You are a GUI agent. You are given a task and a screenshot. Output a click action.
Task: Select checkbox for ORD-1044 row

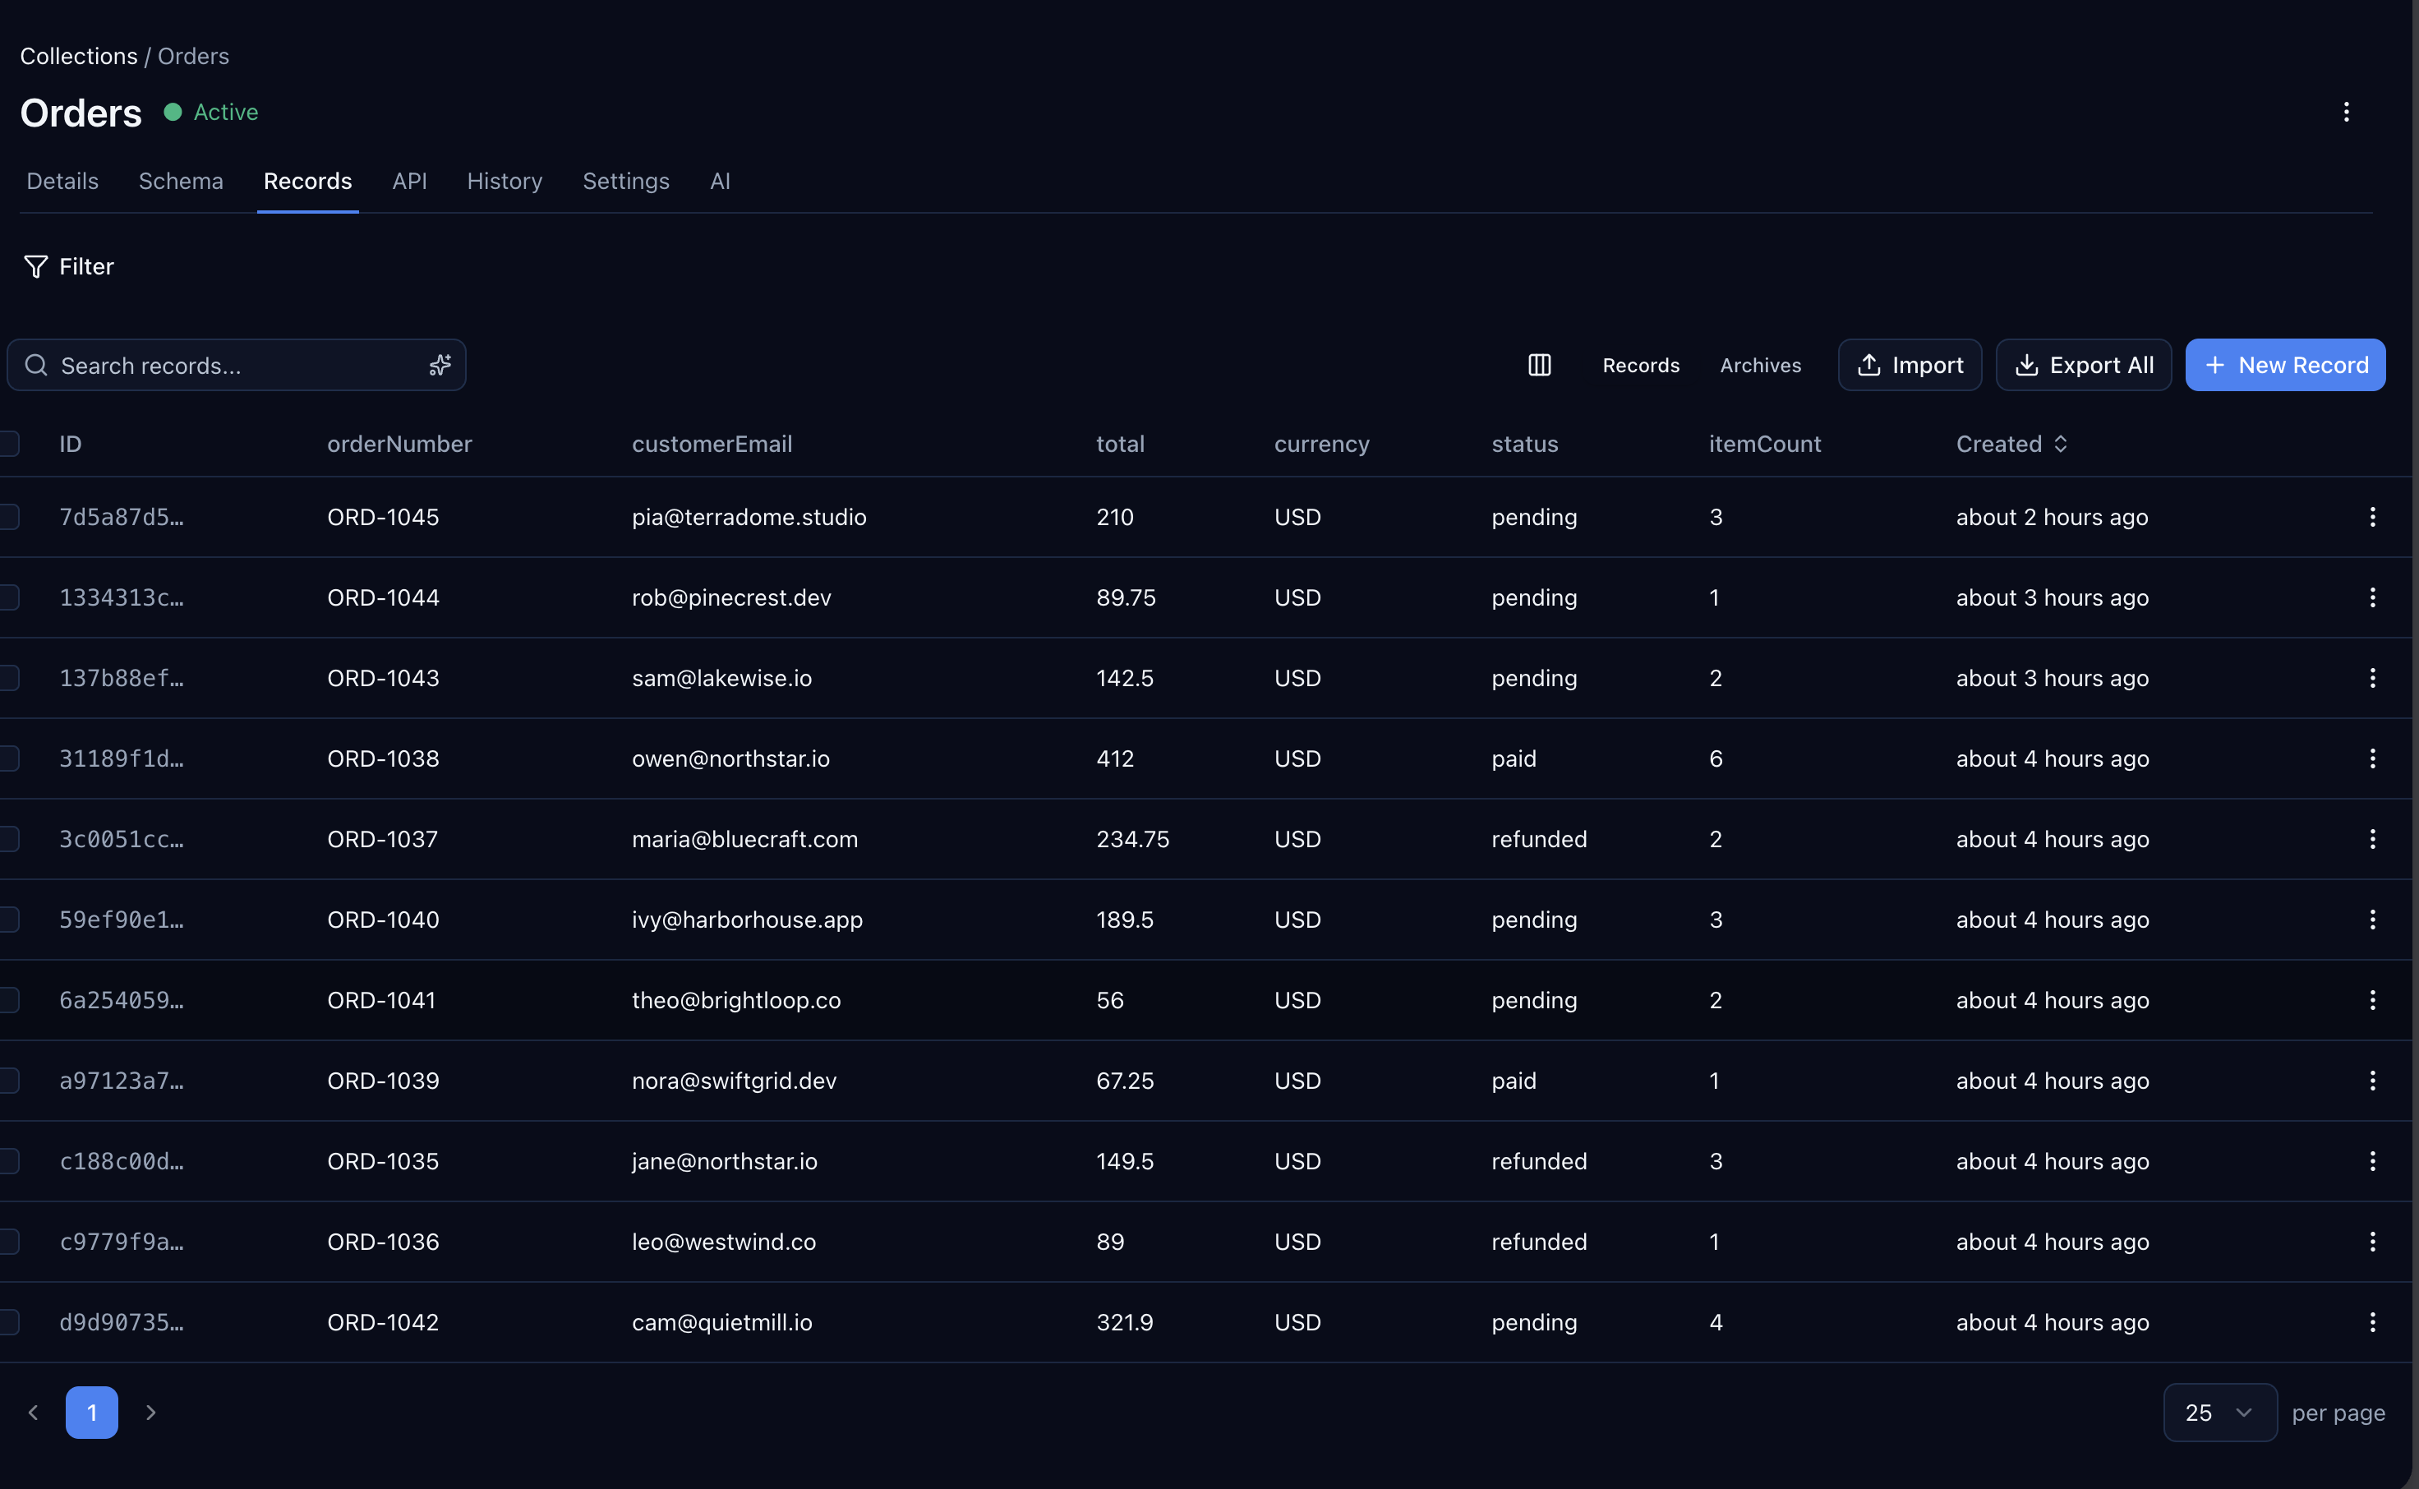10,597
